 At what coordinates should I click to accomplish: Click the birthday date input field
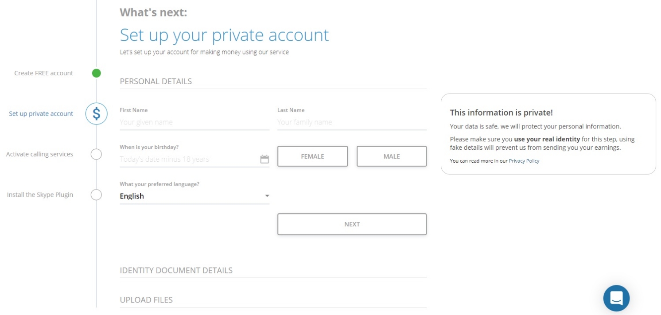[x=190, y=159]
